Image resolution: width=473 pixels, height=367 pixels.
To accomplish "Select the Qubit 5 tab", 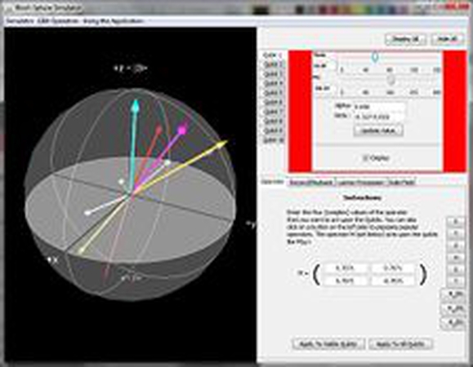I will (x=273, y=93).
